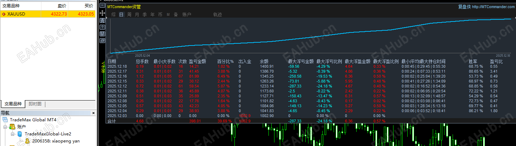This screenshot has height=146, width=516.
Task: Open the 账户 tab in MTCommander
Action: 187,14
